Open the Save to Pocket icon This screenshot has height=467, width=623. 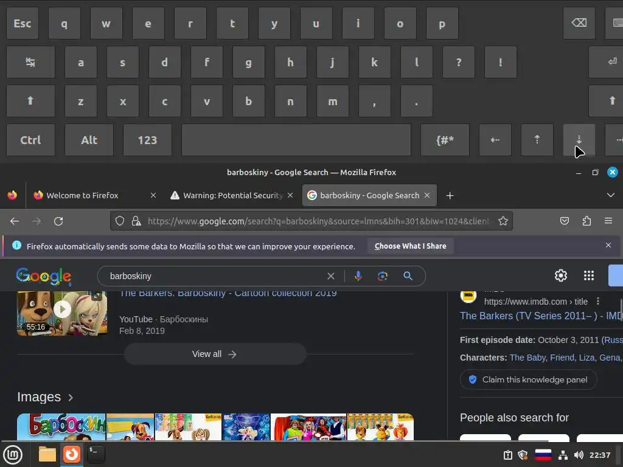click(565, 221)
